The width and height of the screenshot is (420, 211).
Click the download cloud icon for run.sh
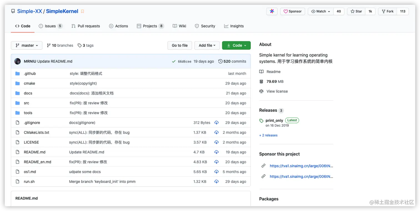(216, 182)
